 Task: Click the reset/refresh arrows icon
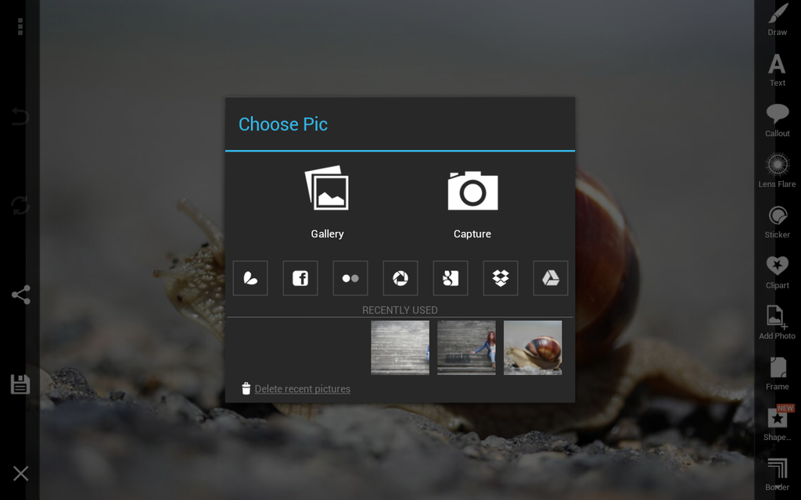tap(20, 205)
